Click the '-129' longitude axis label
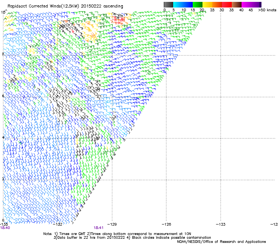Image resolution: width=278 pixels, height=244 pixels. 112,224
